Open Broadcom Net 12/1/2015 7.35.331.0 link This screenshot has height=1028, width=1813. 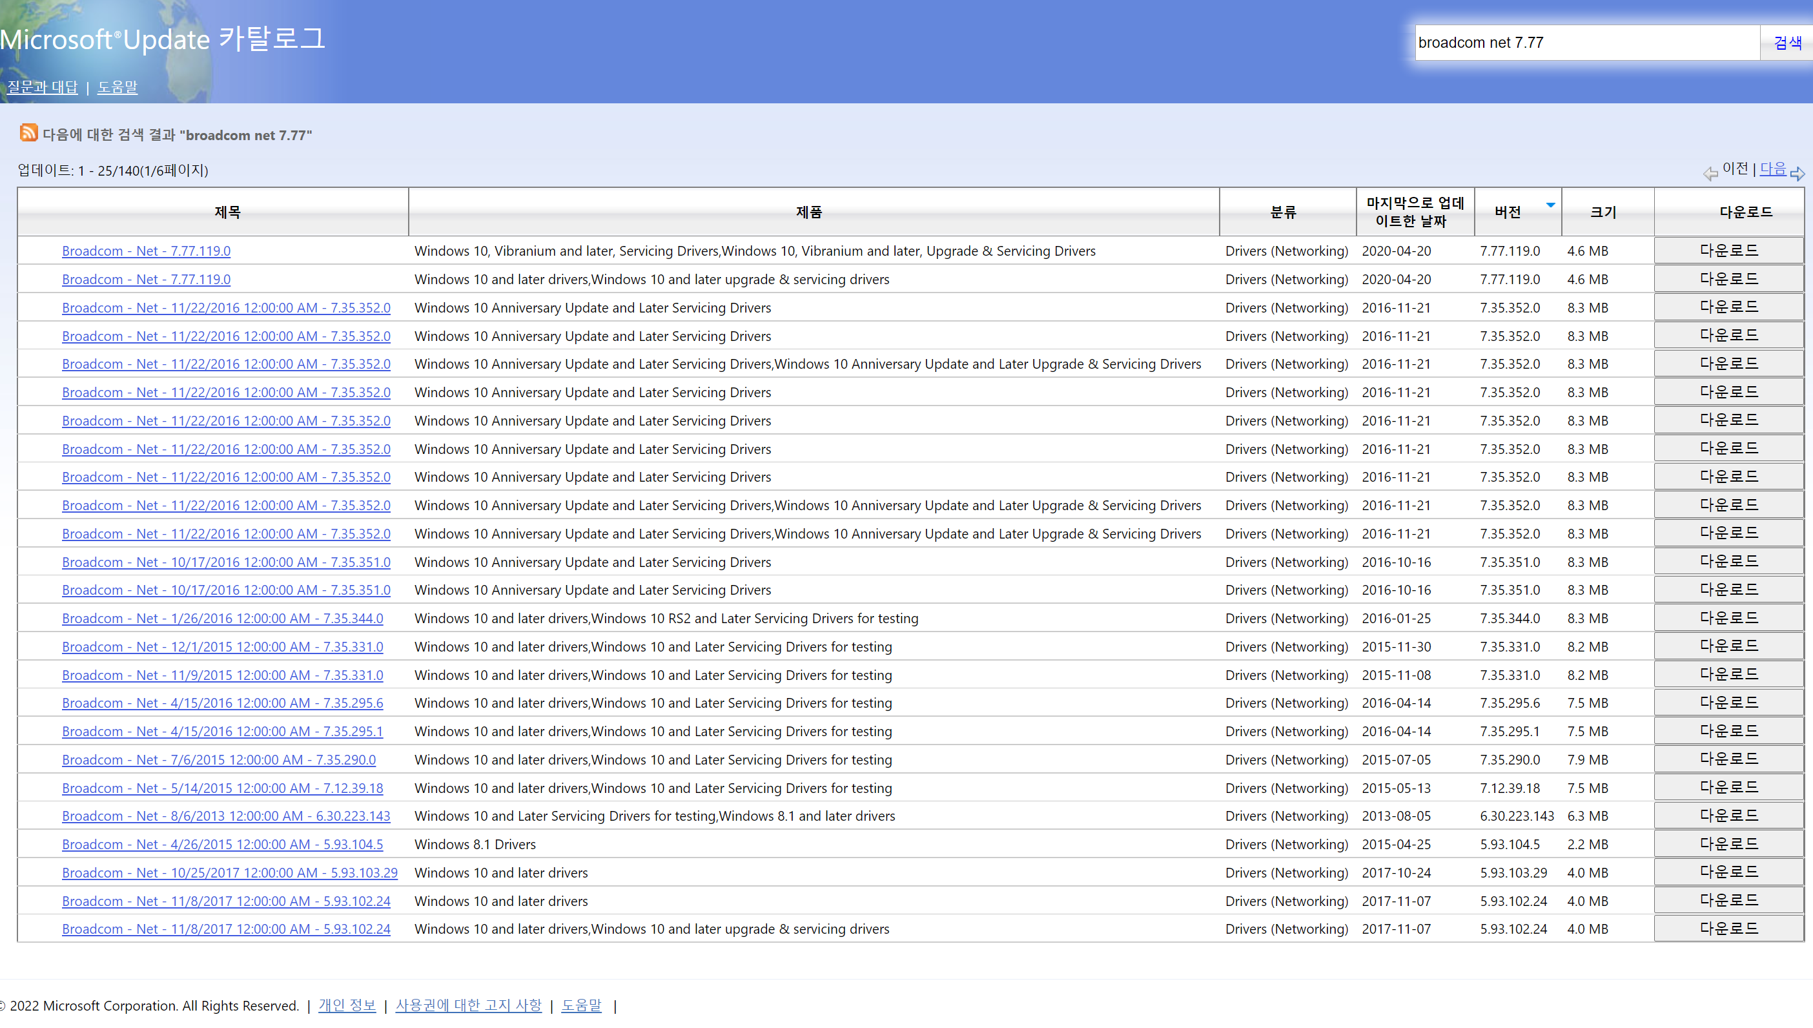pos(222,647)
